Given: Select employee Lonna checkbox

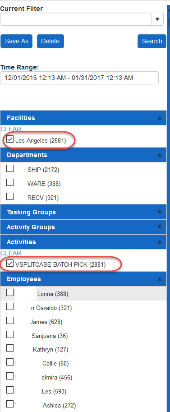Looking at the screenshot, I should point(10,292).
